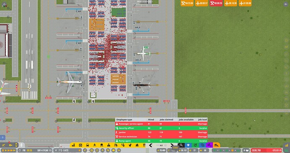This screenshot has width=290, height=153.
Task: Select the airplane stand build icon
Action: pos(95,145)
